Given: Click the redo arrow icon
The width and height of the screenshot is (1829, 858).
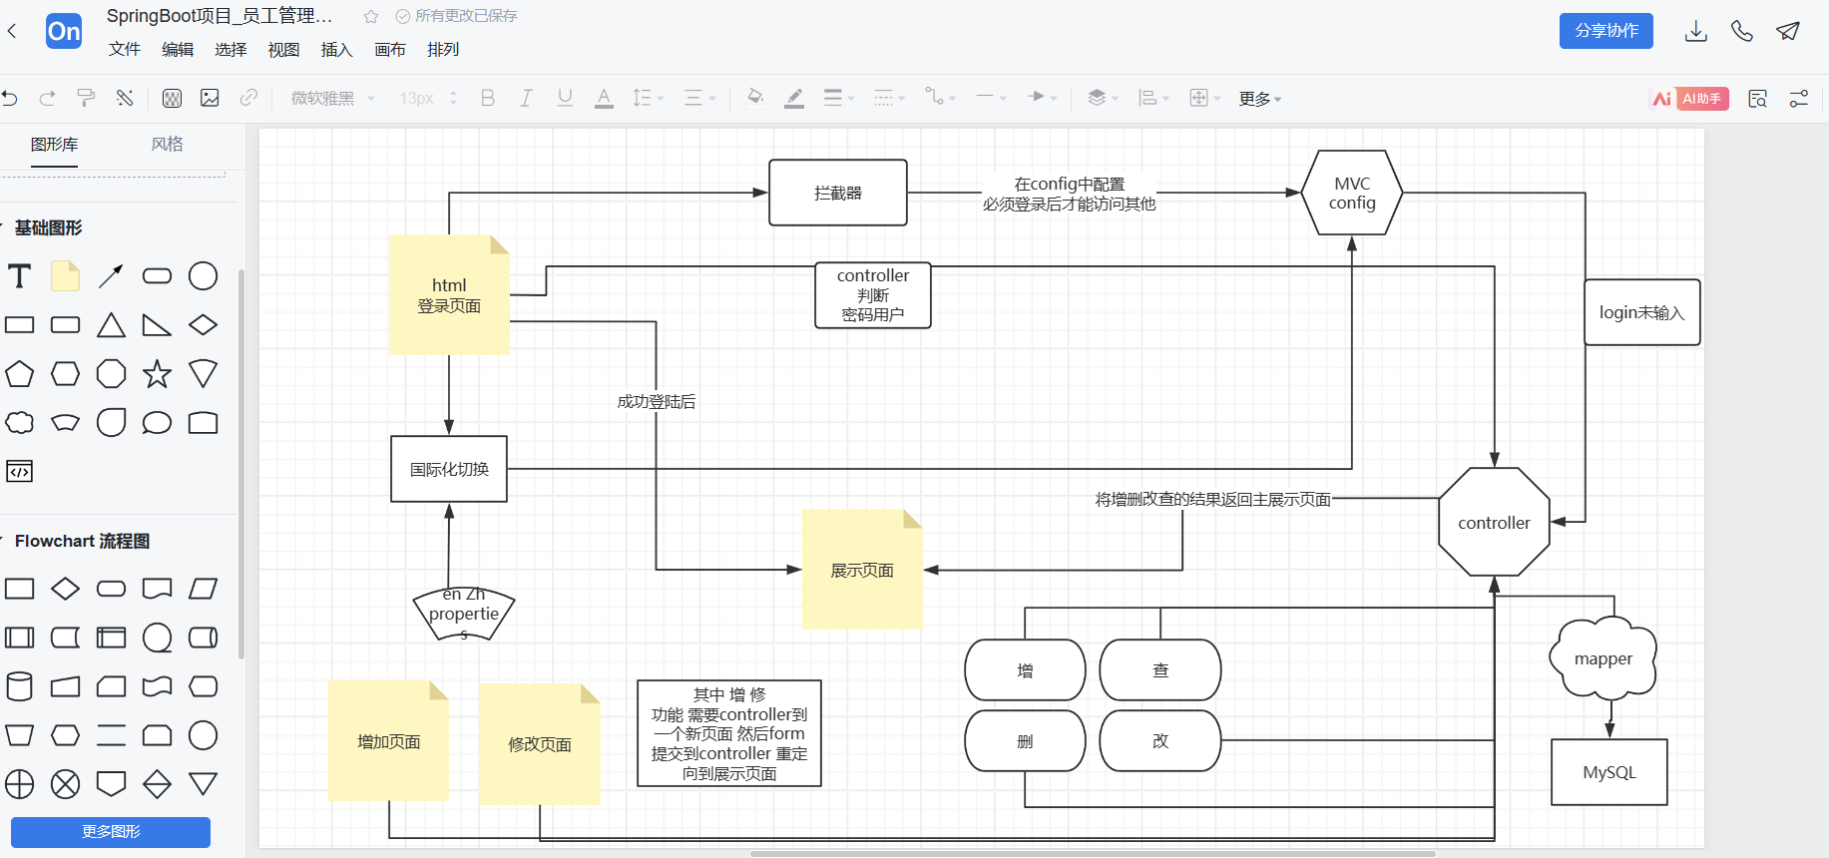Looking at the screenshot, I should coord(47,98).
